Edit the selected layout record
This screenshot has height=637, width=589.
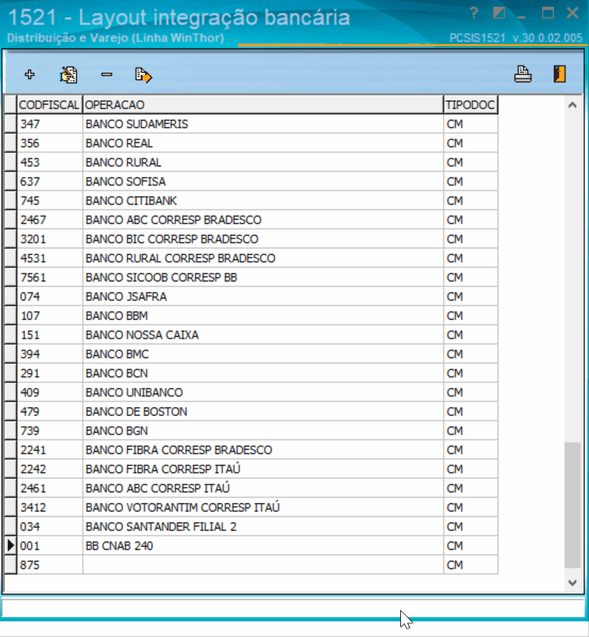pyautogui.click(x=69, y=75)
